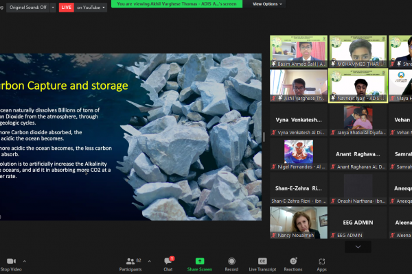Open the View Options dropdown
The width and height of the screenshot is (412, 274).
(266, 3)
